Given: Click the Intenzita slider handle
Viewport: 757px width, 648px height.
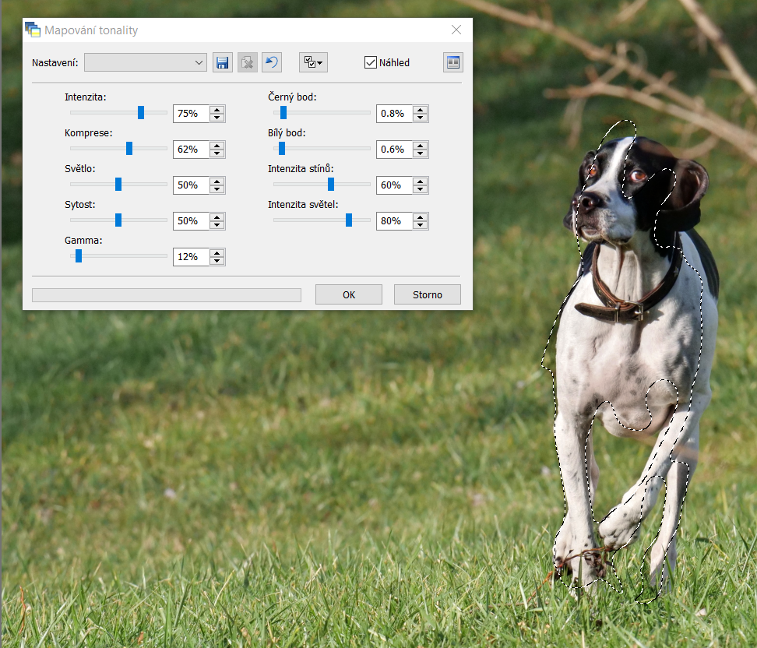Looking at the screenshot, I should tap(141, 112).
